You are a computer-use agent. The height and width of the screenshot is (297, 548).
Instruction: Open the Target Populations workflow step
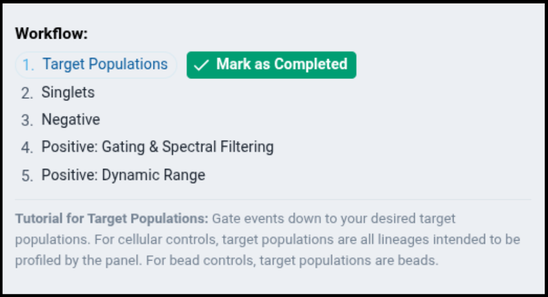(x=105, y=65)
